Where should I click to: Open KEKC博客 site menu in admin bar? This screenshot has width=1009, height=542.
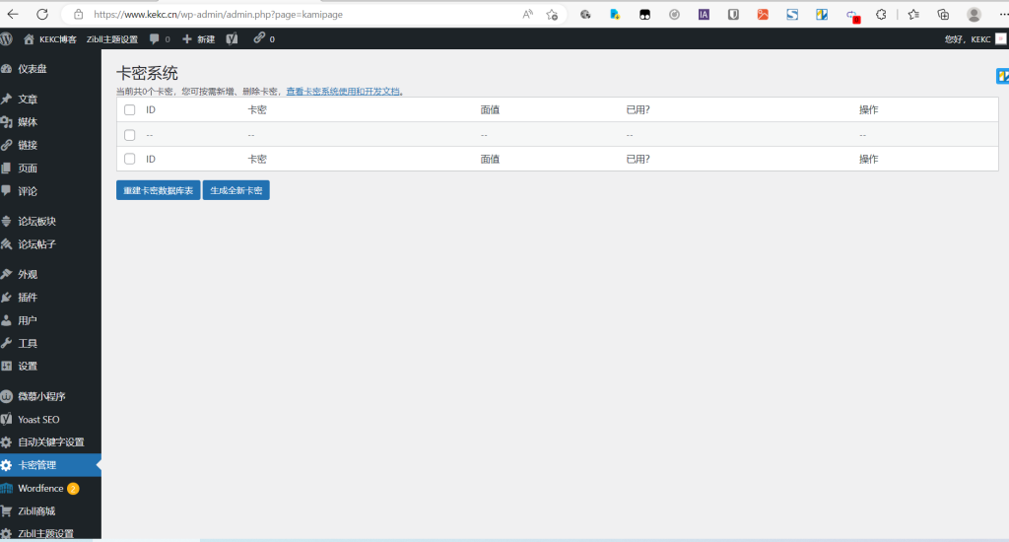tap(50, 39)
